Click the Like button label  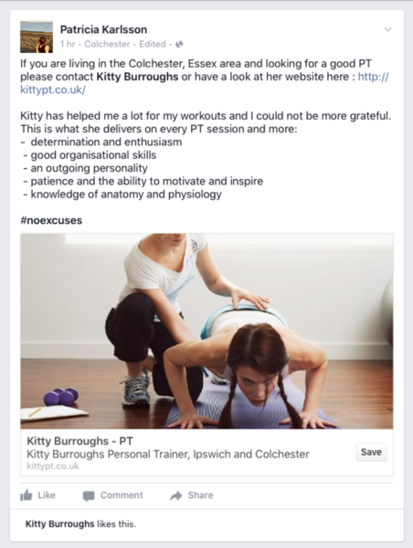click(x=47, y=495)
